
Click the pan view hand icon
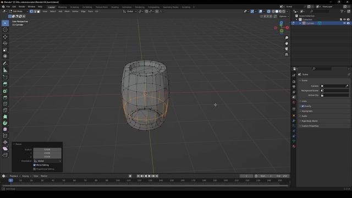[287, 43]
